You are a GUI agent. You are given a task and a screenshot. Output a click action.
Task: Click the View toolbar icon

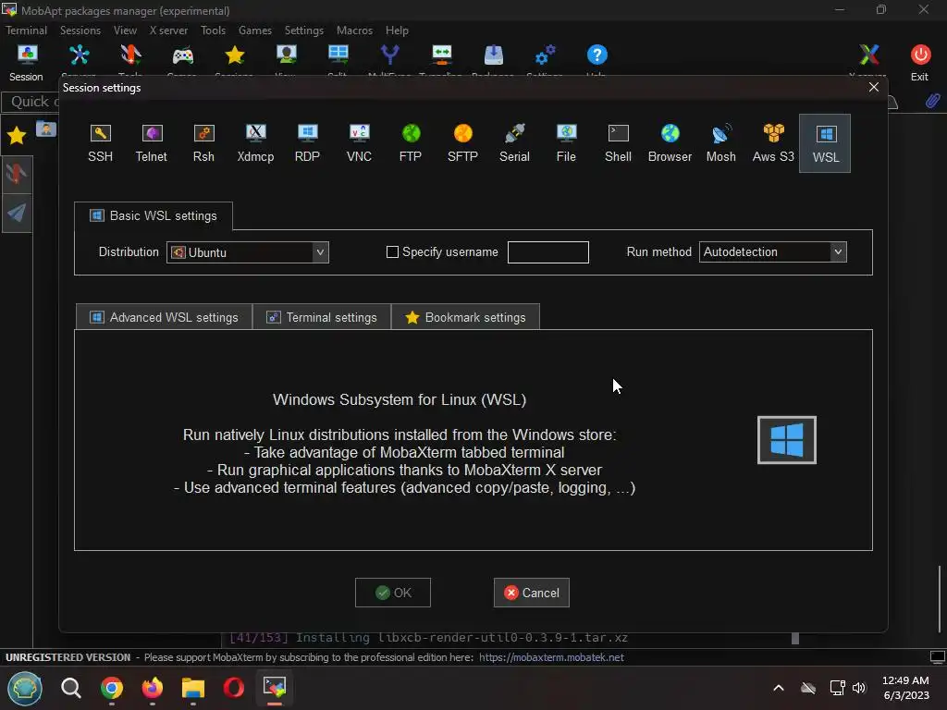287,55
